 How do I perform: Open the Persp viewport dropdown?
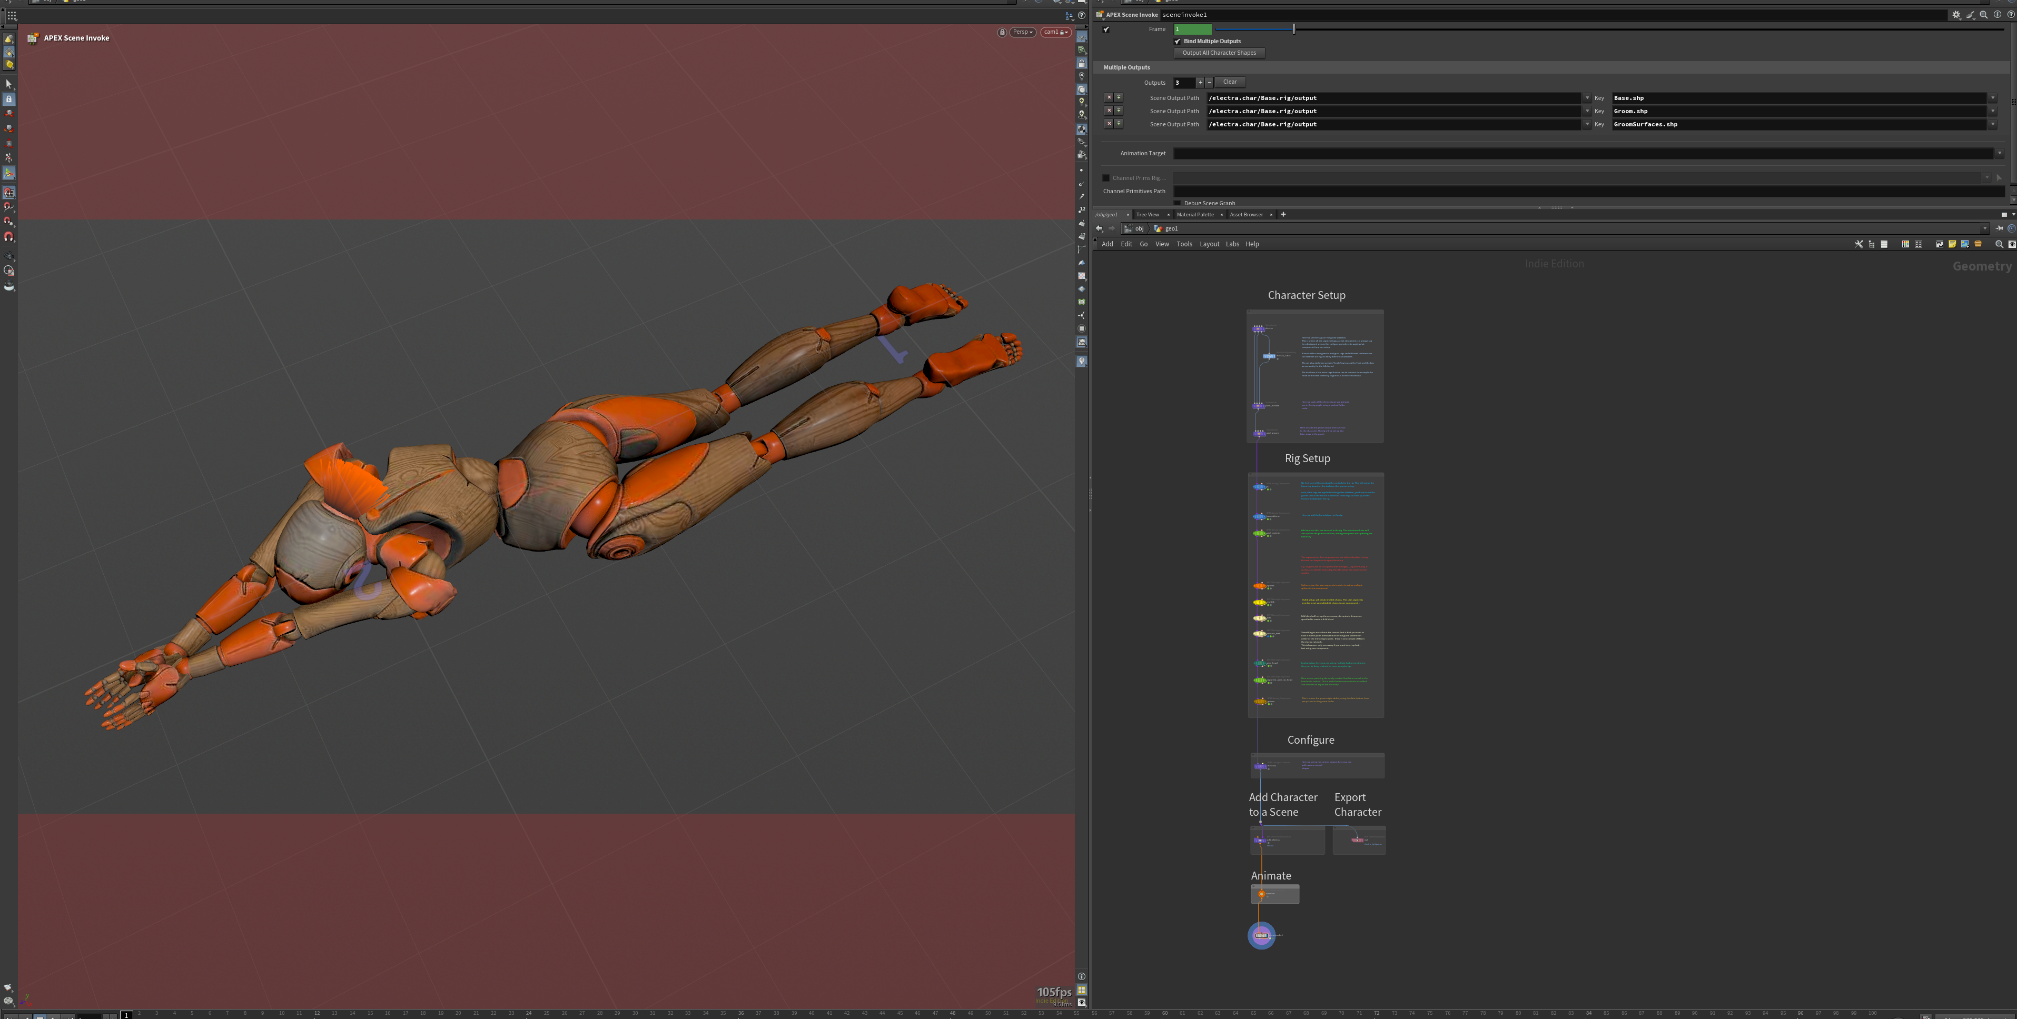pyautogui.click(x=1023, y=32)
